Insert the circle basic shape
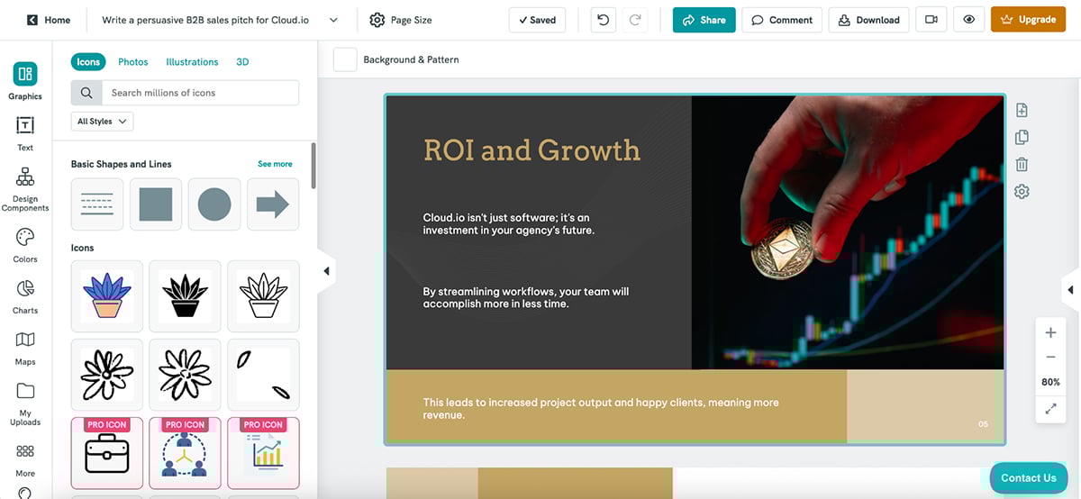 click(214, 204)
